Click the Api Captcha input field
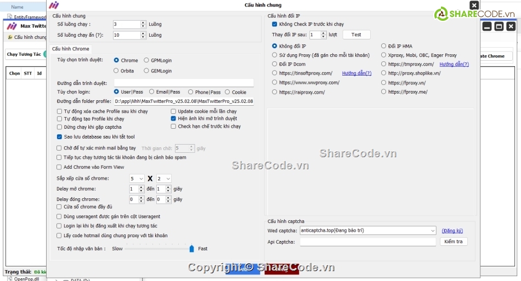Viewport: 521px width, 281px height. (x=368, y=242)
